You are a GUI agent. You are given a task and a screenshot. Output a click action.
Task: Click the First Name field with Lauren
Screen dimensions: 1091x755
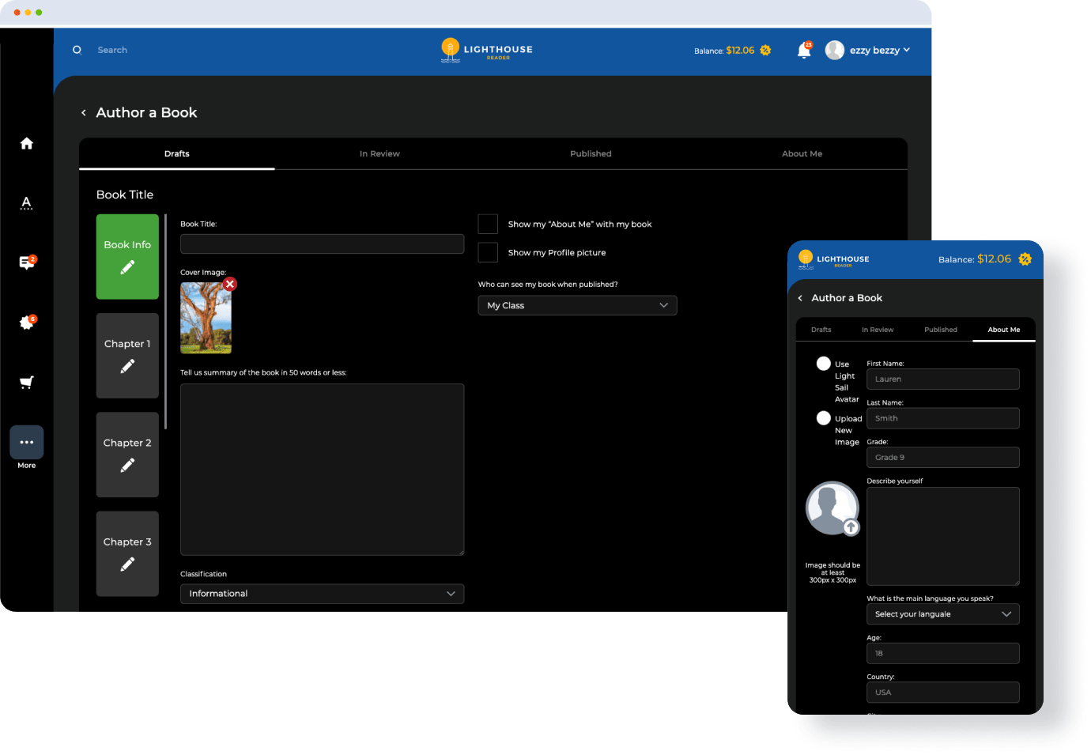point(943,379)
